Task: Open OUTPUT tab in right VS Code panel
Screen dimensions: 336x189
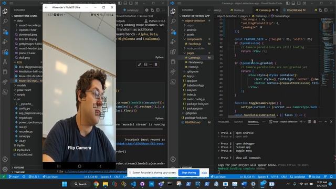Action: click(238, 122)
